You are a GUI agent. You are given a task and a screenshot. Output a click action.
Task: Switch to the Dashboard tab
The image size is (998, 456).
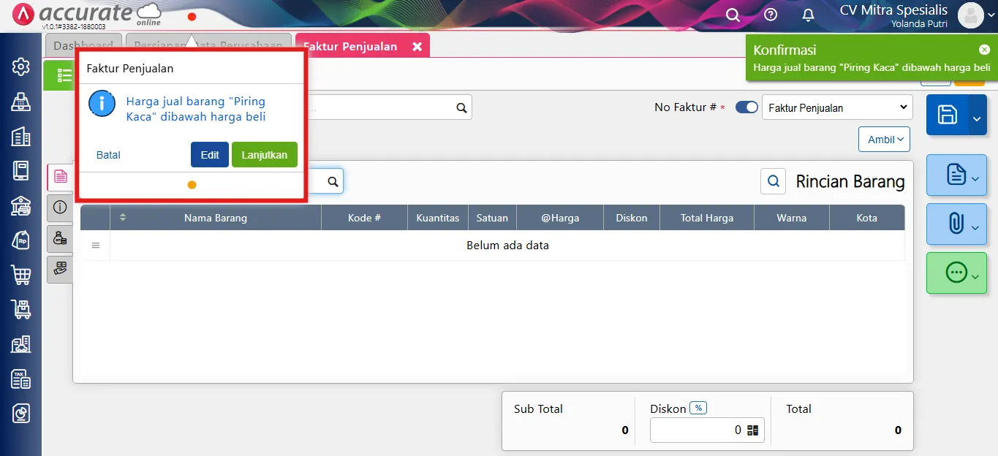coord(83,45)
